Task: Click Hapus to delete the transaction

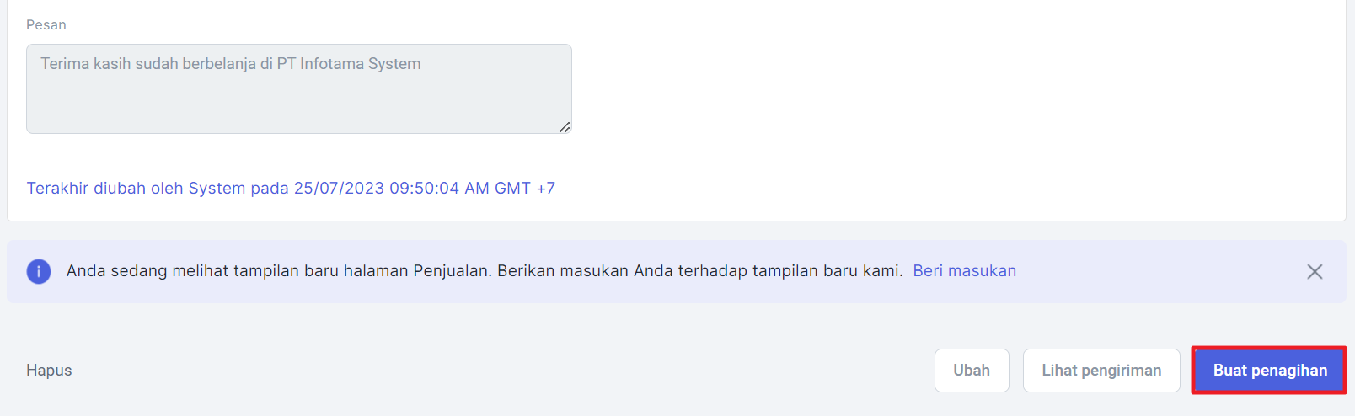Action: tap(49, 371)
